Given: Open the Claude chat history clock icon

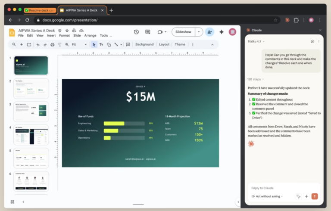Looking at the screenshot, I should pyautogui.click(x=312, y=41).
